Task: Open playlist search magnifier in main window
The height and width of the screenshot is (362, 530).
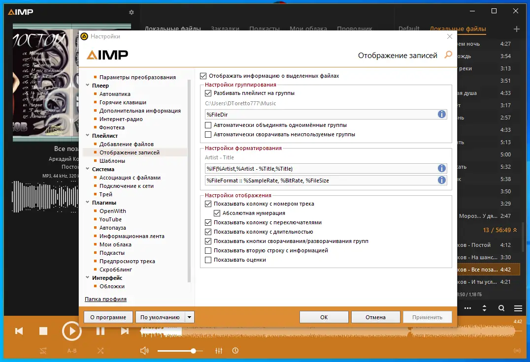Action: tap(501, 308)
